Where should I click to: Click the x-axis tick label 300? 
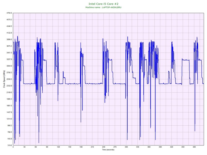click(126, 147)
